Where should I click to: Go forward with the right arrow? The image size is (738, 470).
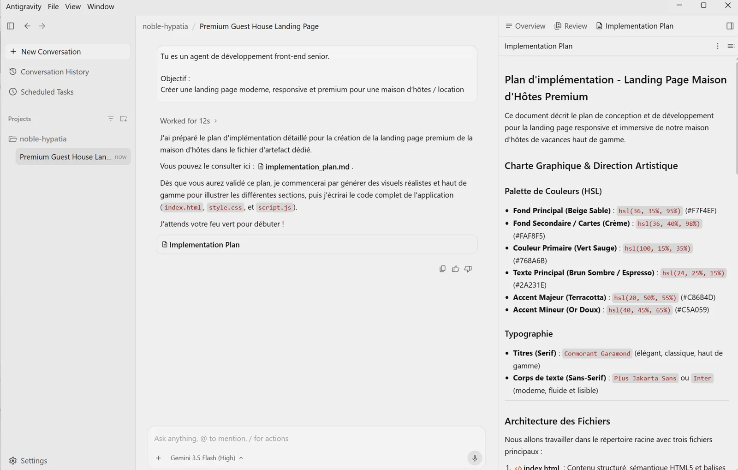coord(42,26)
